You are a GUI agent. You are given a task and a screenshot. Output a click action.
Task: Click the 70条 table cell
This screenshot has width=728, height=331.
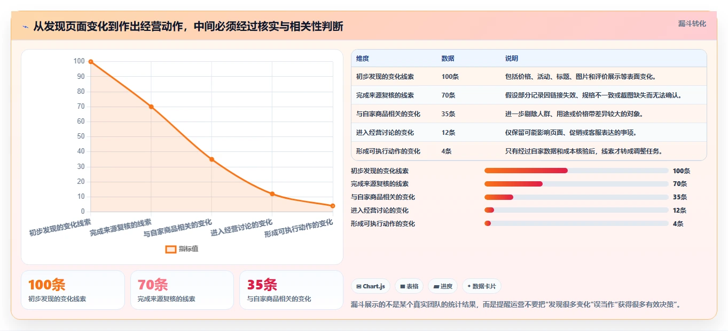coord(449,95)
